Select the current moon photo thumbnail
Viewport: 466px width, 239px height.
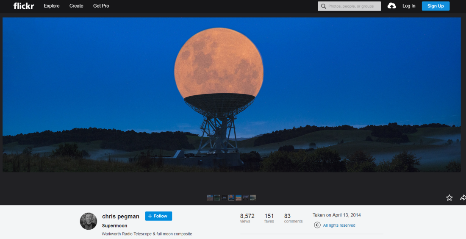pyautogui.click(x=231, y=197)
